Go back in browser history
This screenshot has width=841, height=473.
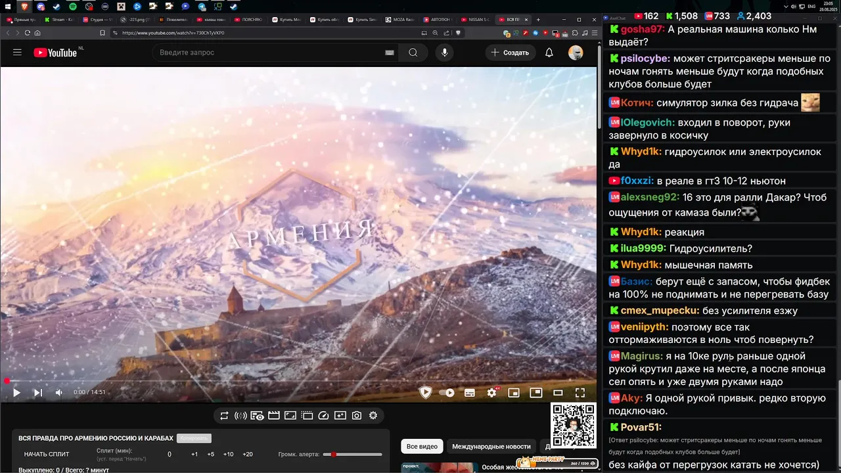[7, 33]
